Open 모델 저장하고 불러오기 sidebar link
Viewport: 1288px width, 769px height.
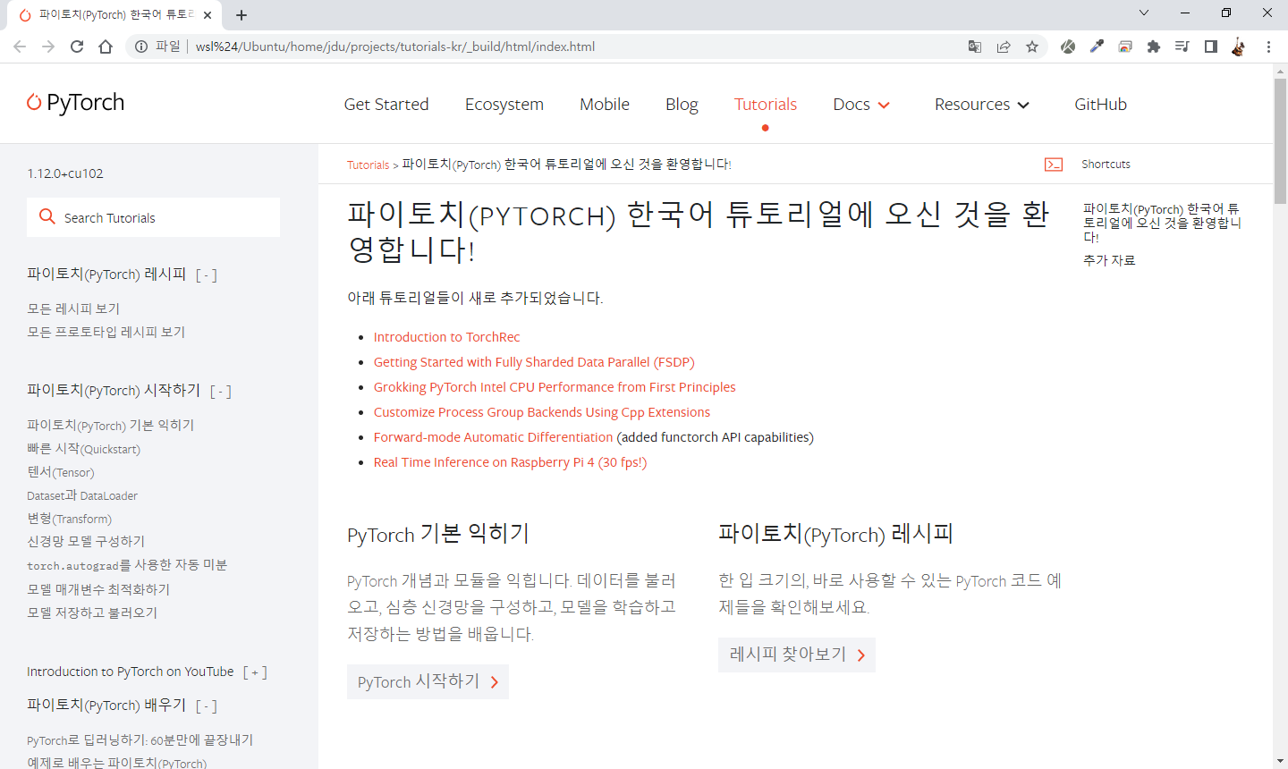92,613
